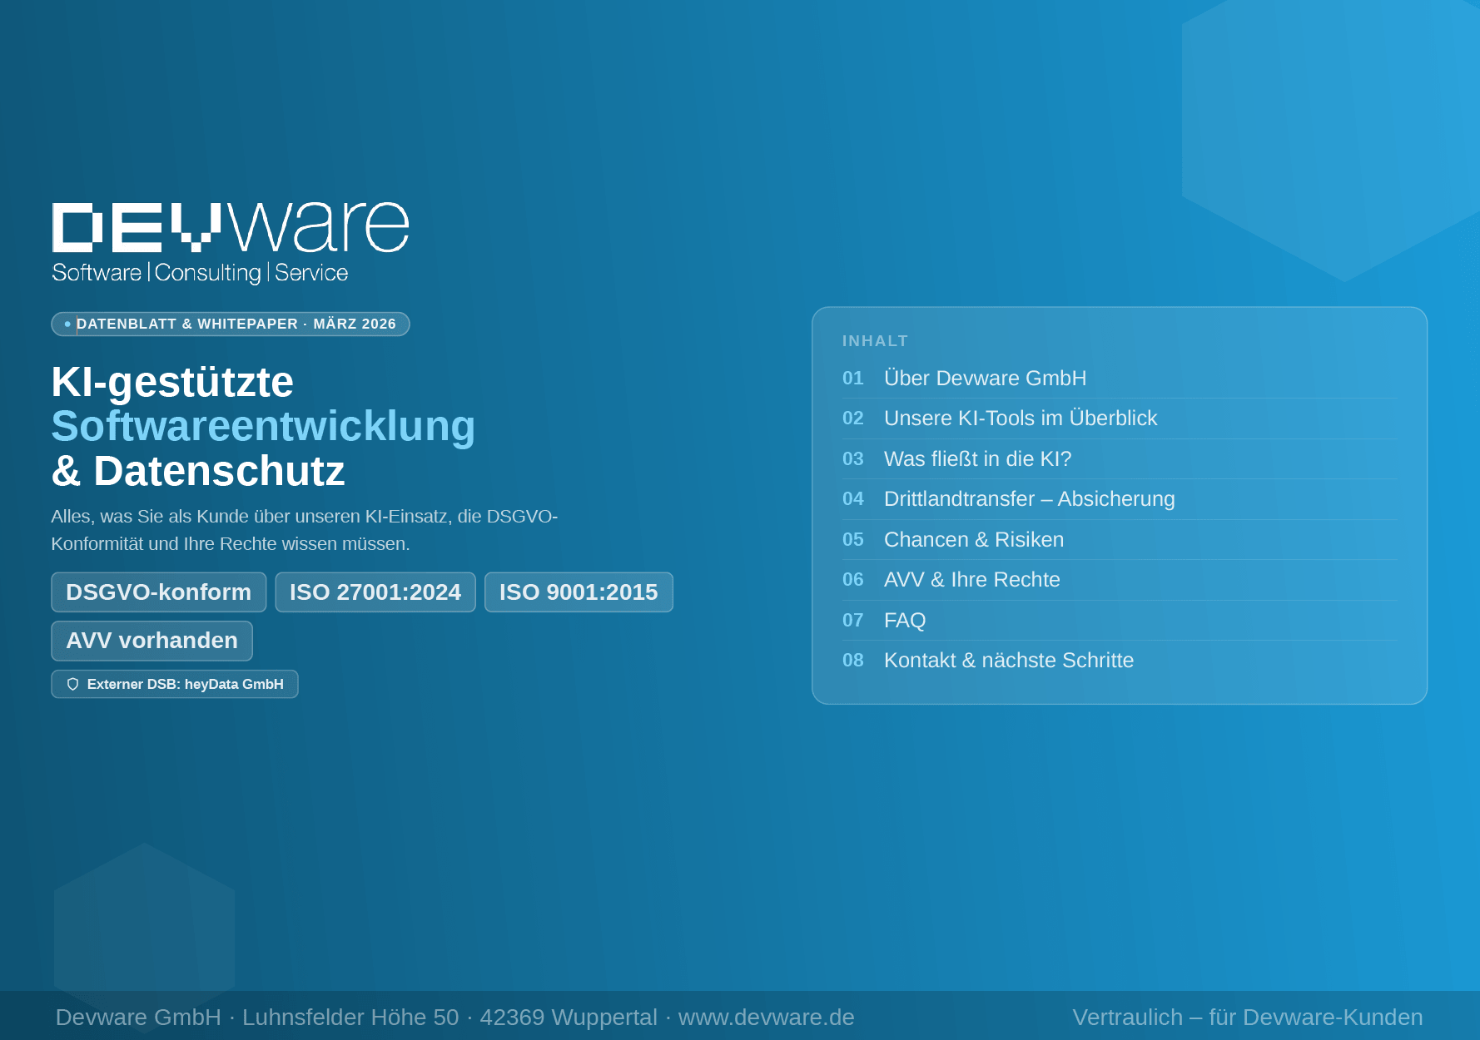Open chapter 02 Unsere KI-Tools im Überblick
The height and width of the screenshot is (1040, 1480).
pyautogui.click(x=1021, y=418)
